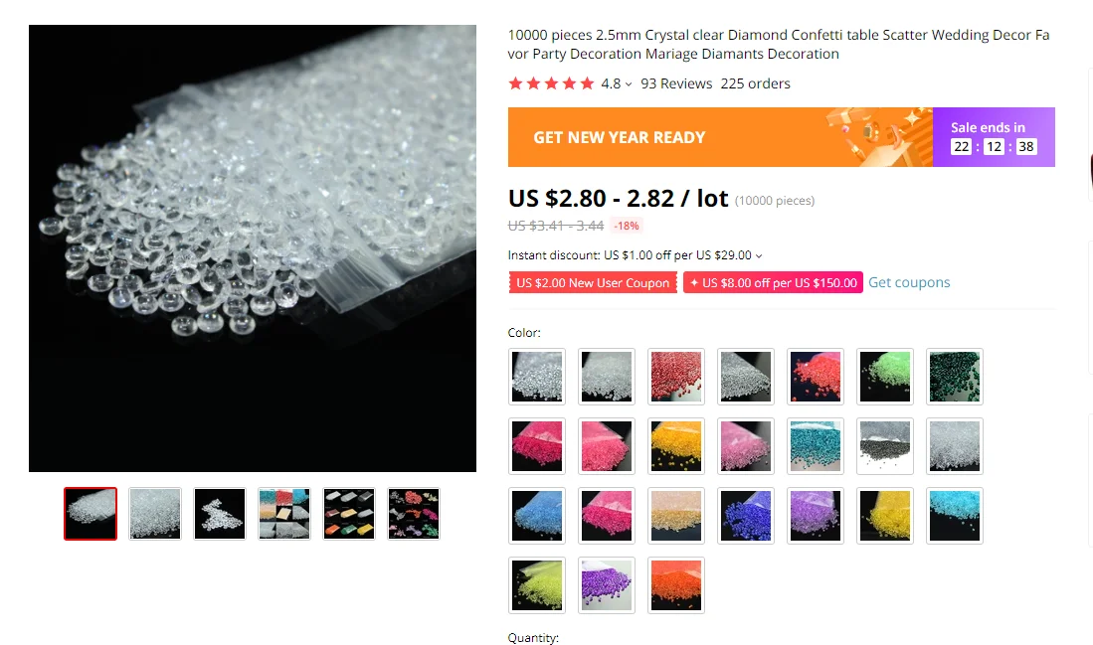
Task: Select the first clear crystal color swatch
Action: tap(537, 377)
